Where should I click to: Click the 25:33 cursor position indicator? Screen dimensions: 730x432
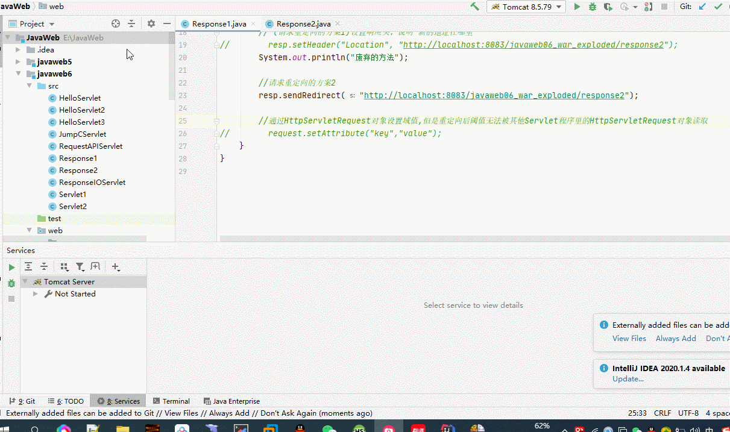point(637,413)
